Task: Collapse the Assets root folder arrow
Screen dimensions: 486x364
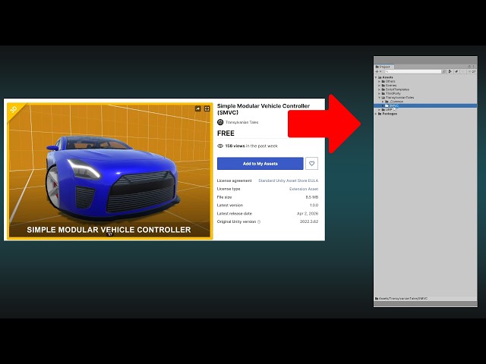Action: pyautogui.click(x=376, y=77)
